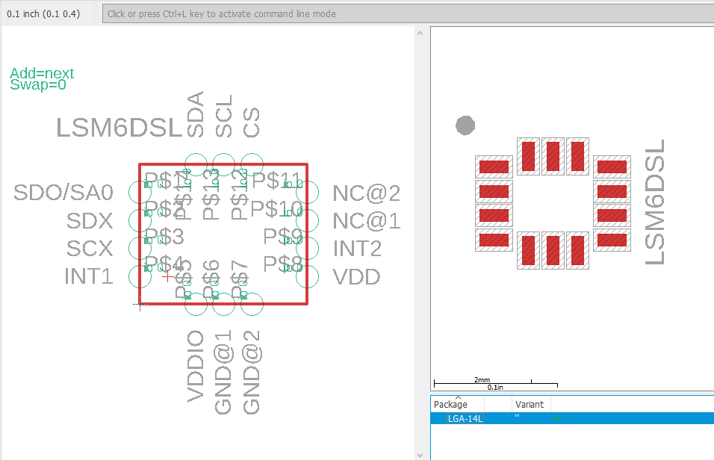Click the green checkmark in the LGA-14L row
This screenshot has height=460, width=714.
(x=558, y=418)
